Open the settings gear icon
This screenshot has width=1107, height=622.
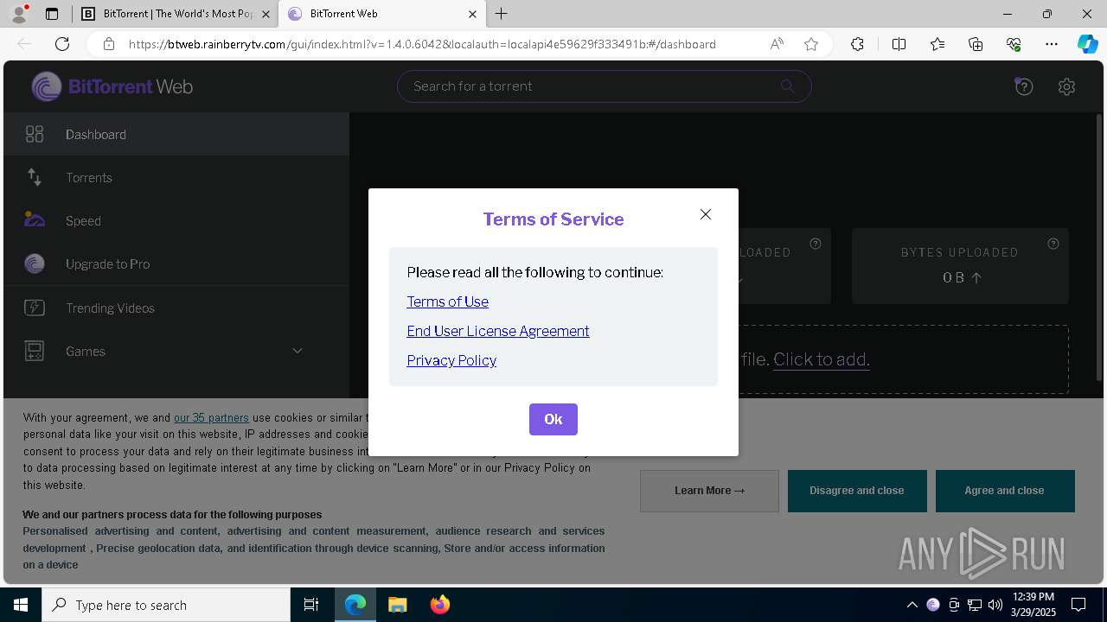pos(1066,86)
